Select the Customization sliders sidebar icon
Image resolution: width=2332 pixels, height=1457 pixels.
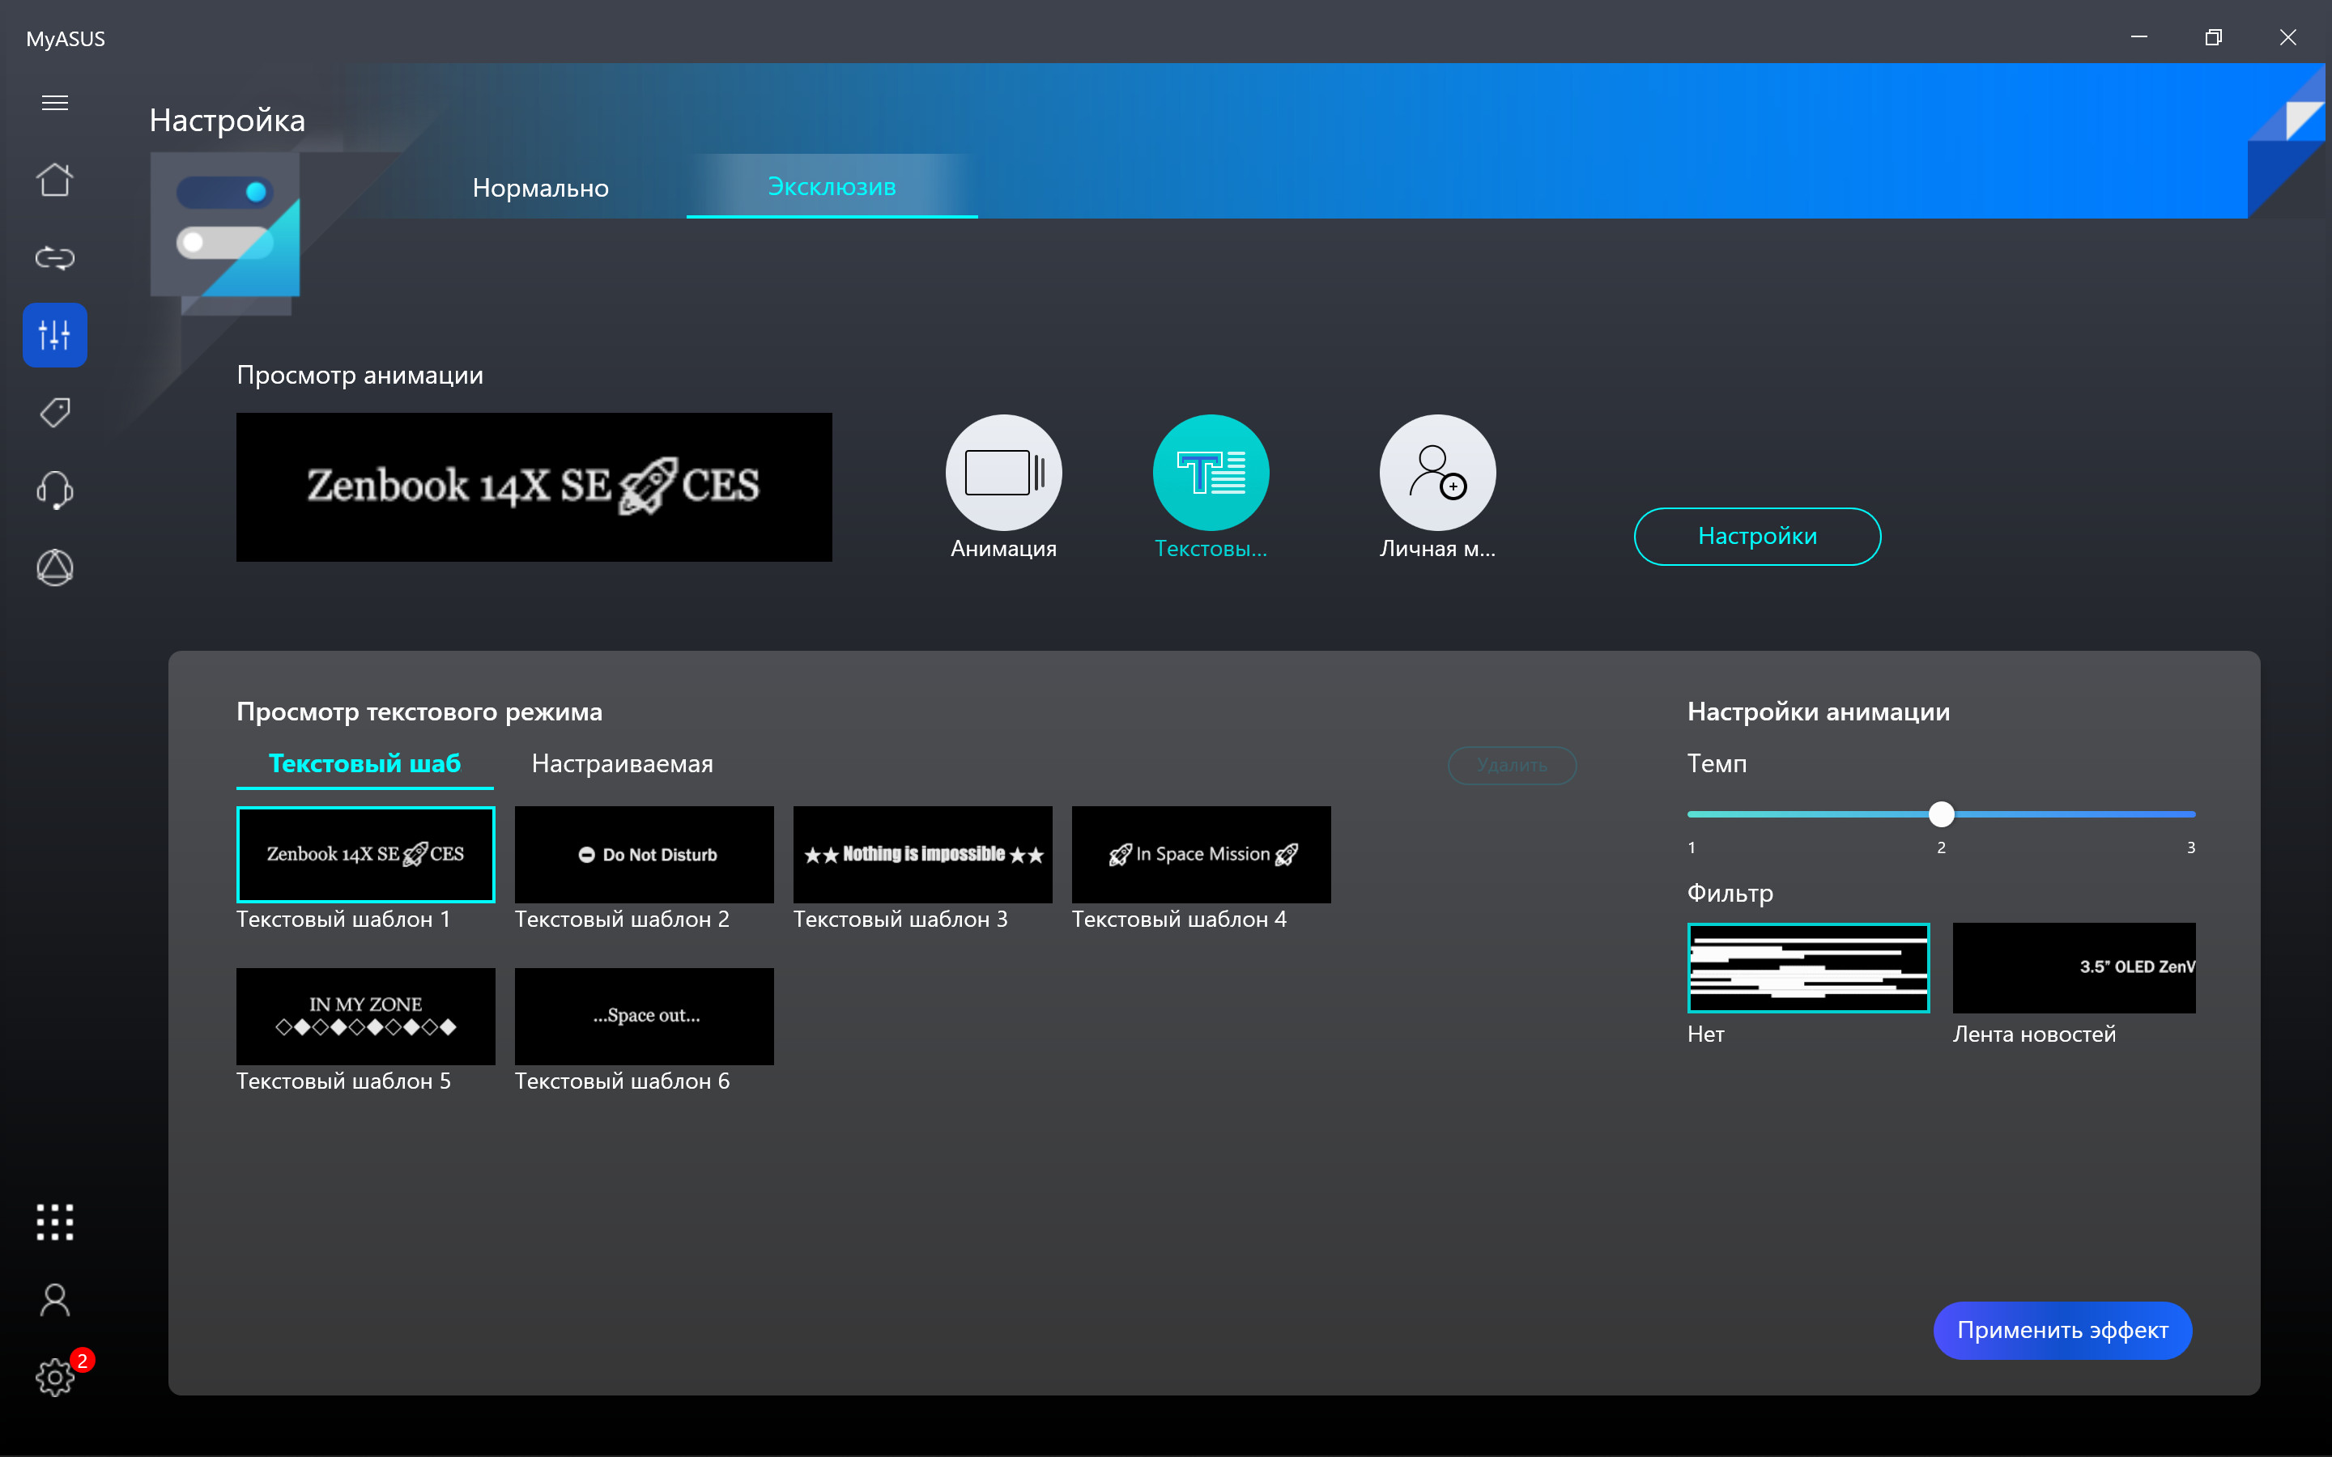[55, 335]
